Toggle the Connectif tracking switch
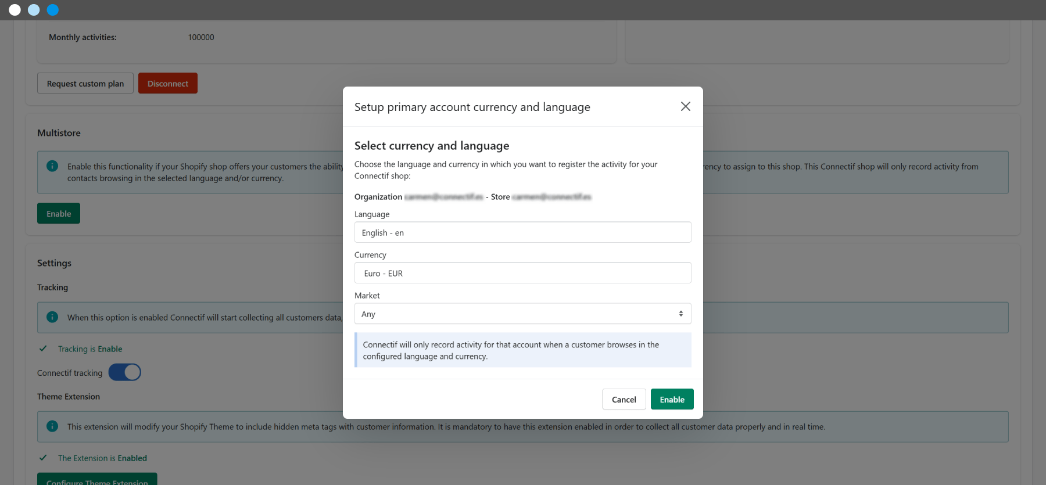1046x485 pixels. click(x=125, y=372)
